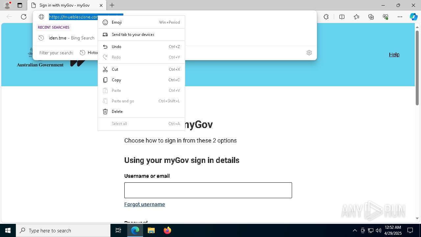Click the Help link on the page header

[x=394, y=55]
